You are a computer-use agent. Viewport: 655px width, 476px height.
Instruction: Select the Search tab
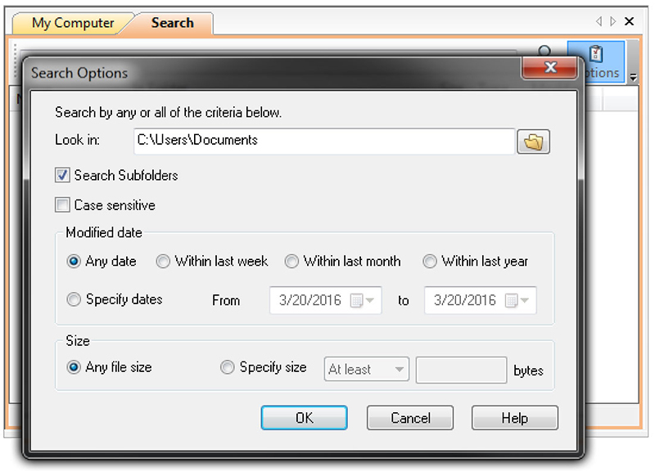(172, 23)
